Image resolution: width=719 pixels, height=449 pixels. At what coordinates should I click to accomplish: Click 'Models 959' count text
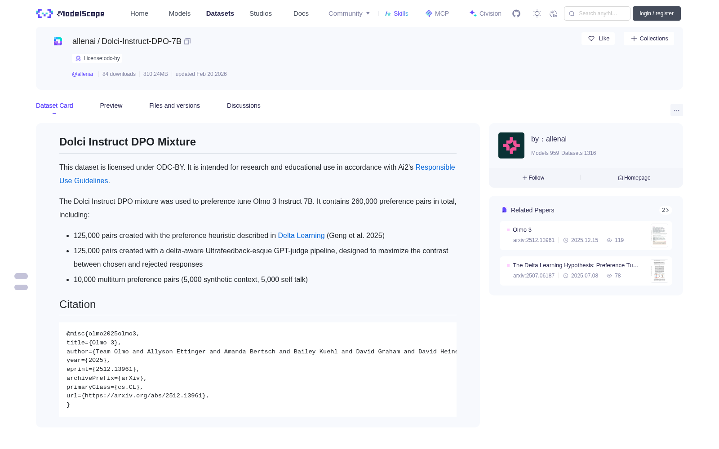(x=545, y=153)
